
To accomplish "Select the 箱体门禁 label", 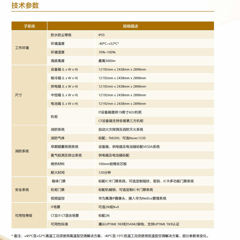I will (x=59, y=181).
